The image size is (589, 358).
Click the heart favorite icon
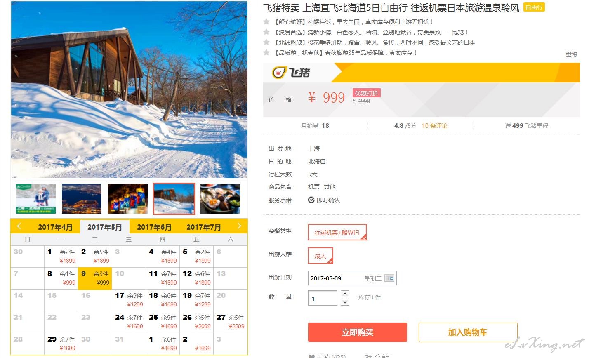point(312,356)
